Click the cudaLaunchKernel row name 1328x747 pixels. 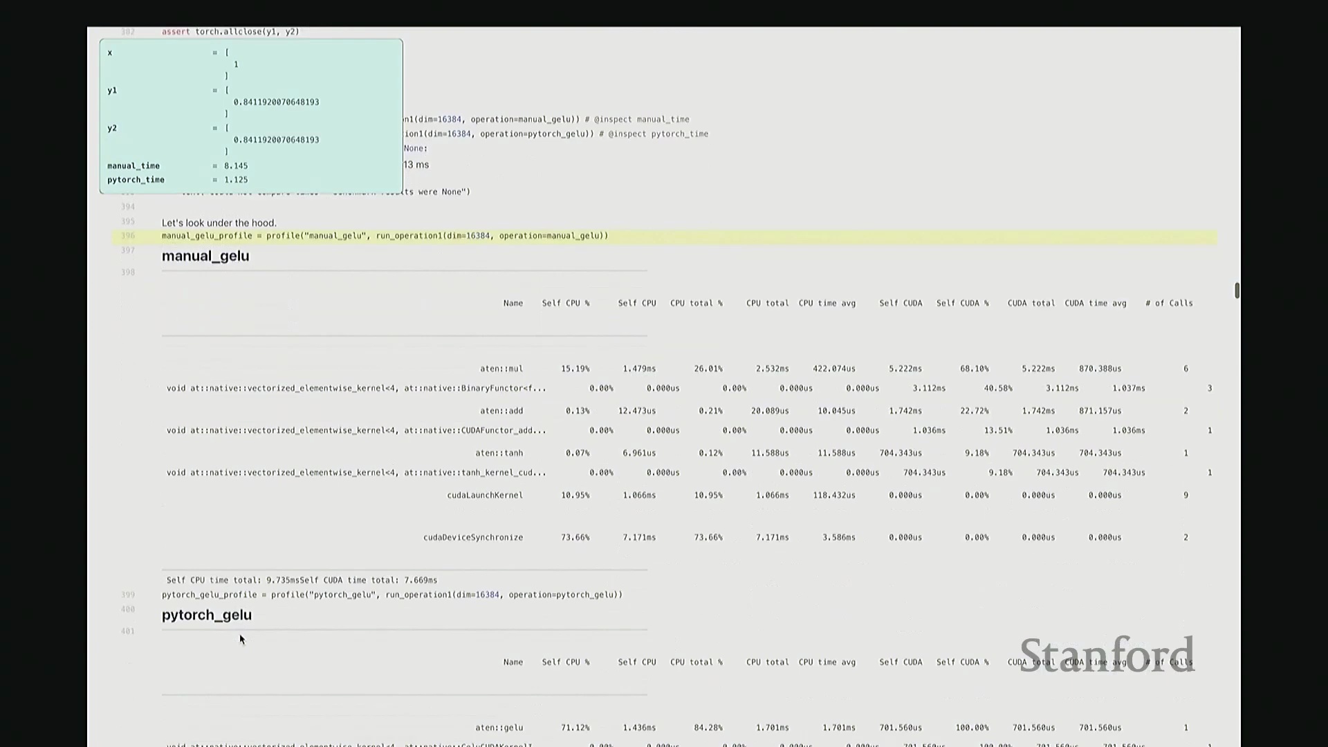pyautogui.click(x=485, y=495)
